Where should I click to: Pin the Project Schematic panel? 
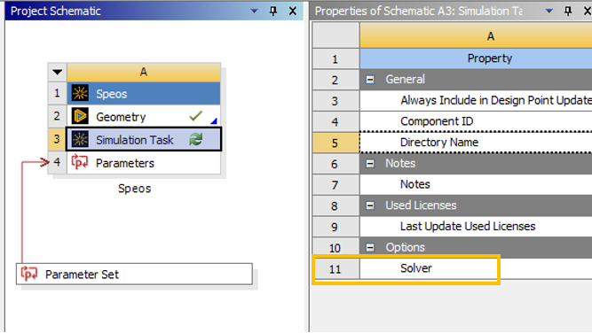click(x=273, y=11)
